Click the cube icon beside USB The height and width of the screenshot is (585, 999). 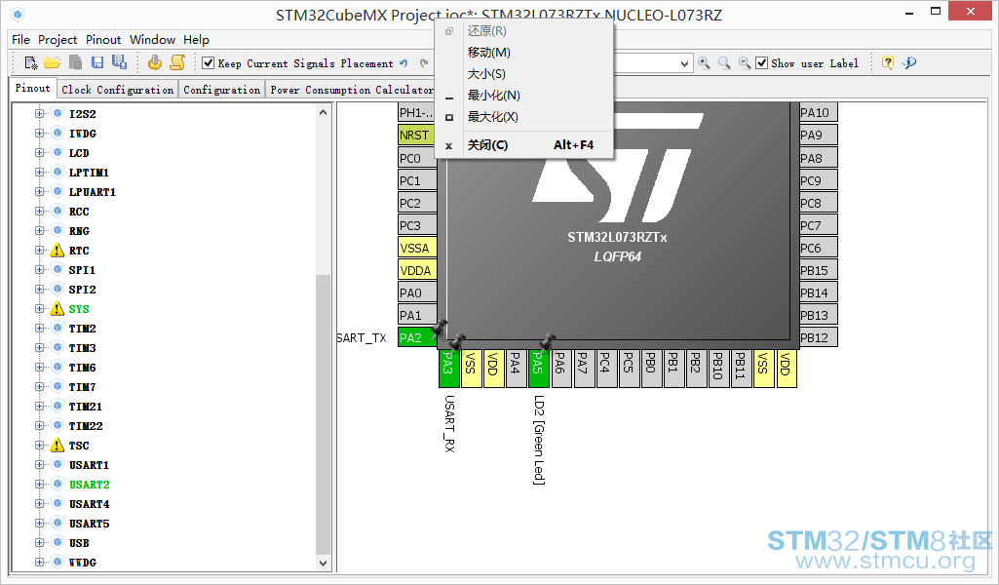pyautogui.click(x=58, y=543)
